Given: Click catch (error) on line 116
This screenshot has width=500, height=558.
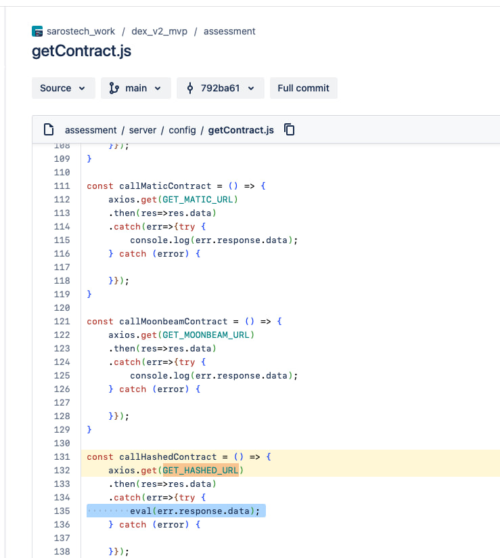Looking at the screenshot, I should [154, 254].
